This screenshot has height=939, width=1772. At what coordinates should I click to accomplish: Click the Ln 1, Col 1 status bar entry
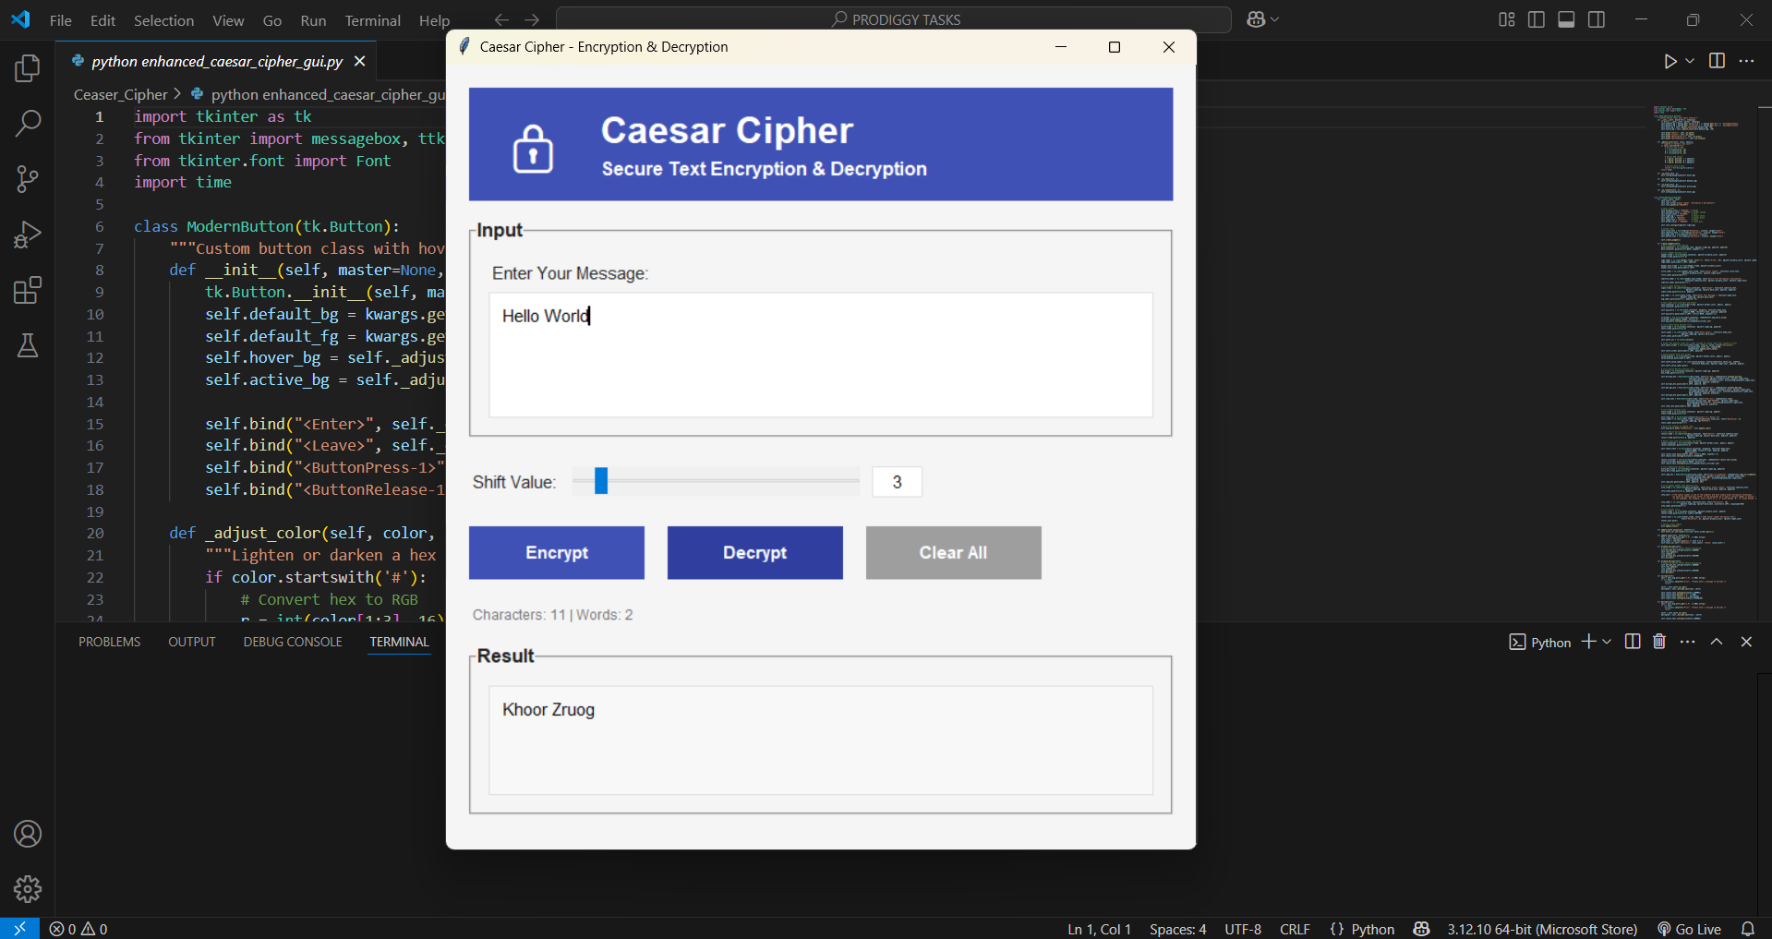coord(1099,929)
